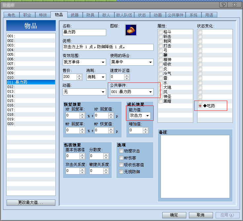Increase MP 回复率 with up arrow

[82, 129]
